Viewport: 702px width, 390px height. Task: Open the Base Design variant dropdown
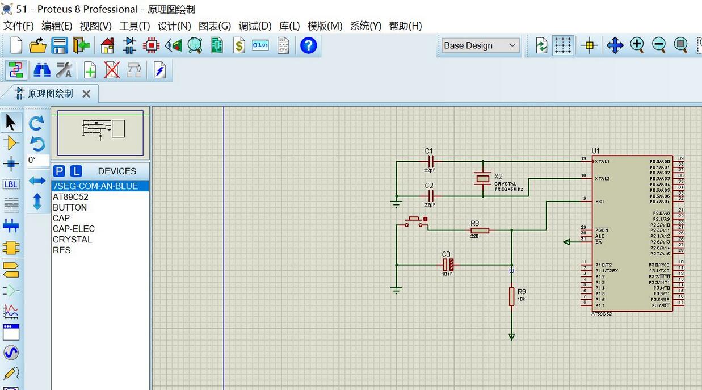[x=481, y=45]
